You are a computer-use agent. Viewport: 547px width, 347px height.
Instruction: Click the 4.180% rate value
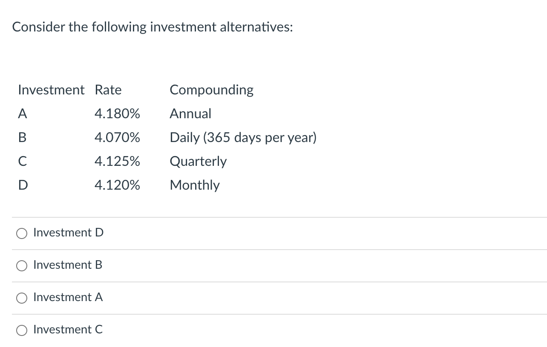(117, 114)
